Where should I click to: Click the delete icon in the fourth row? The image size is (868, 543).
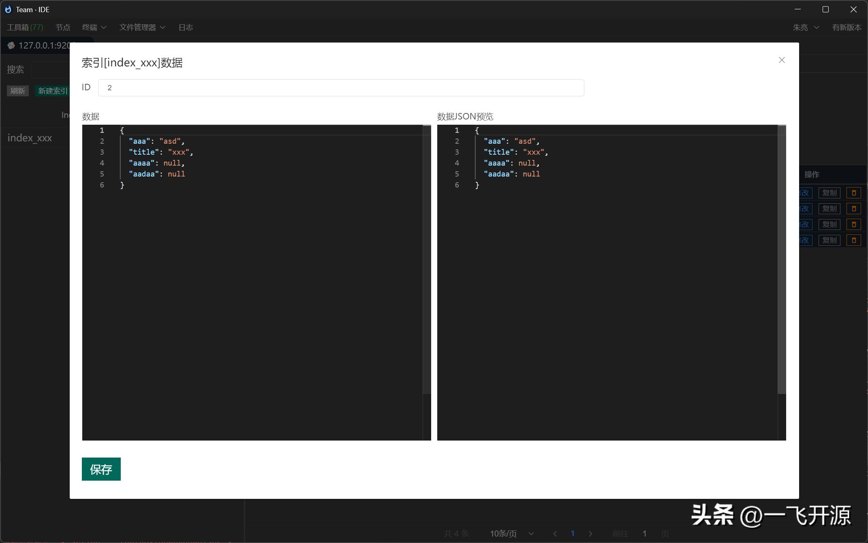[853, 240]
